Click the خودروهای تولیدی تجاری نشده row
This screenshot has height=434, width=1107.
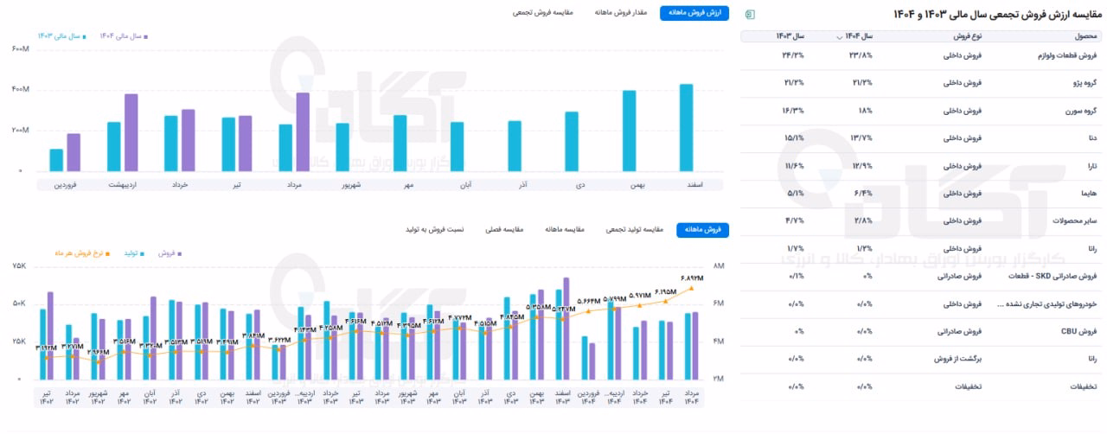922,305
